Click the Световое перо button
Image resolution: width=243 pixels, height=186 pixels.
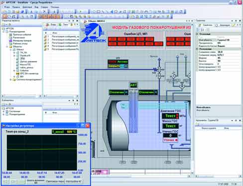coord(55,182)
